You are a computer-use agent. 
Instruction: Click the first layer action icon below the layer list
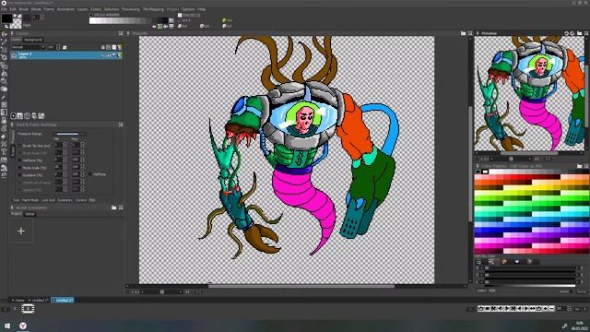13,115
